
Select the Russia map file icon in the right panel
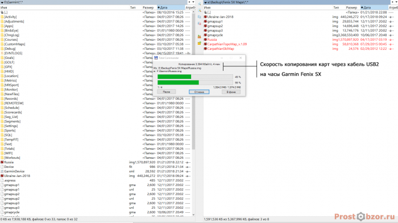205,40
